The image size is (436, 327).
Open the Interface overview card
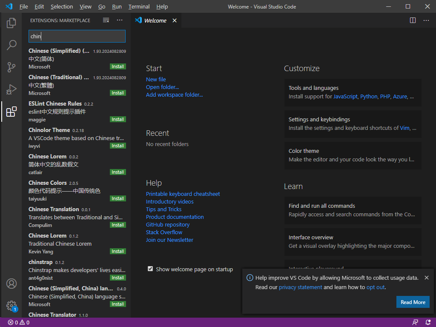(353, 242)
